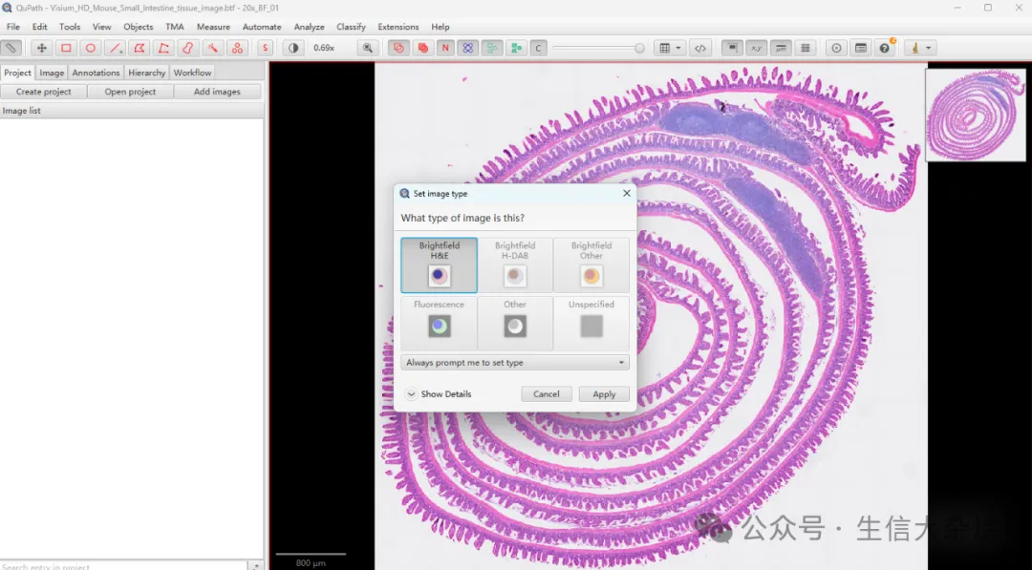This screenshot has width=1032, height=570.
Task: Select Other image type option
Action: coord(515,323)
